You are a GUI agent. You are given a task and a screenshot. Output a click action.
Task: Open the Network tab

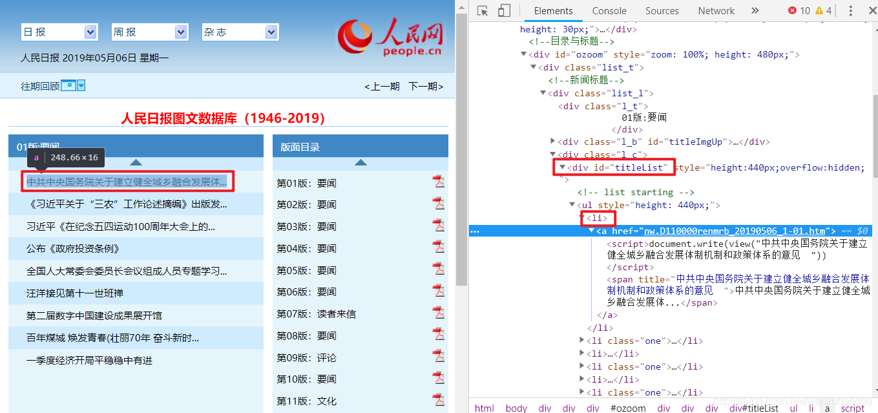coord(716,10)
